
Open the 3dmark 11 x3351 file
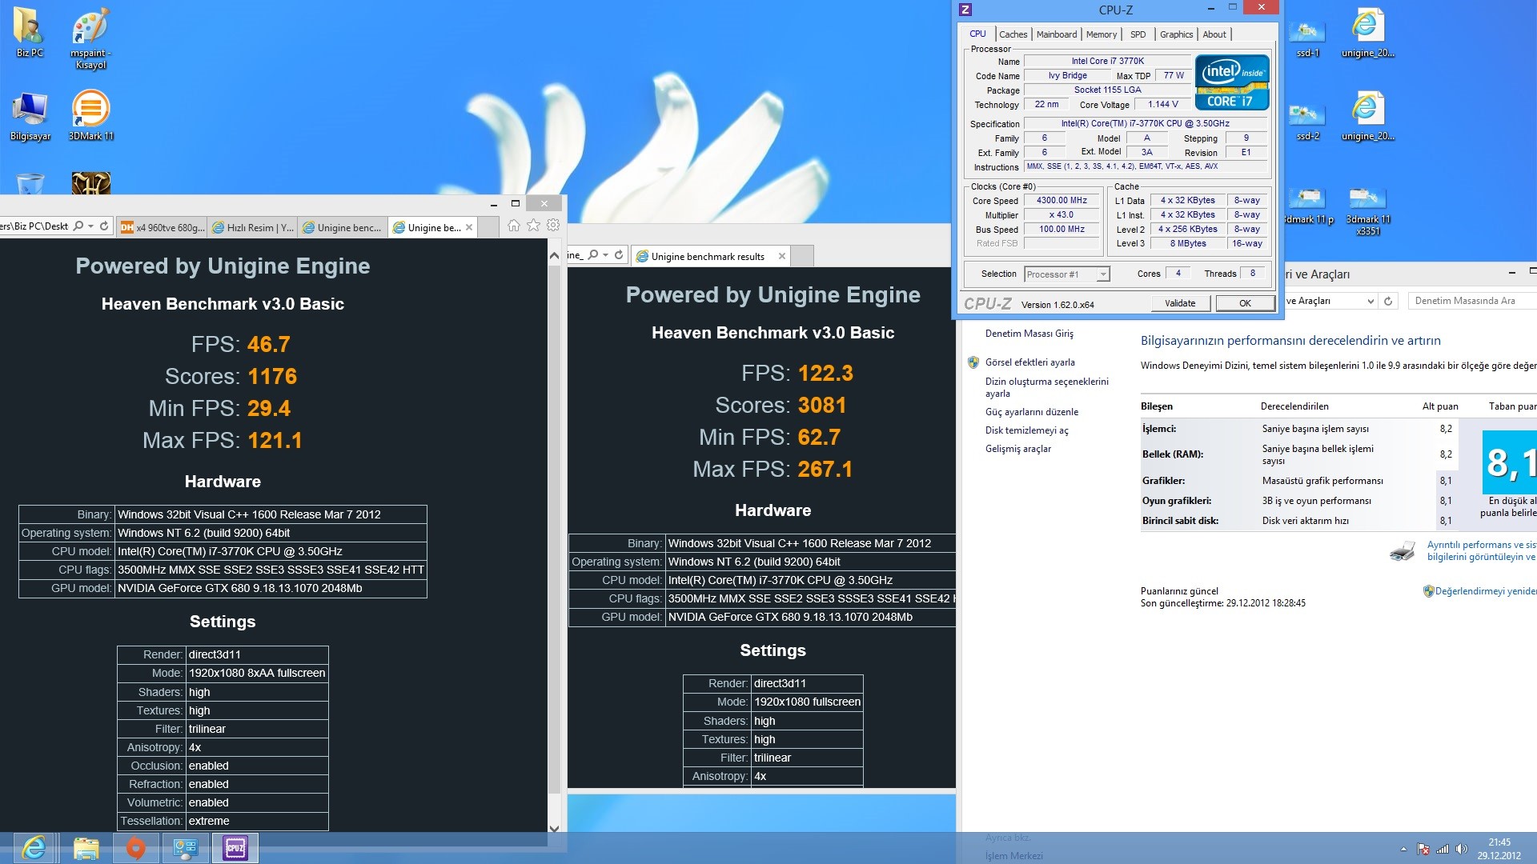pyautogui.click(x=1367, y=212)
